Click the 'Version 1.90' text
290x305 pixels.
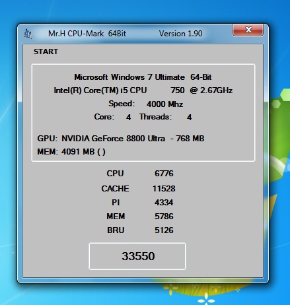point(180,34)
